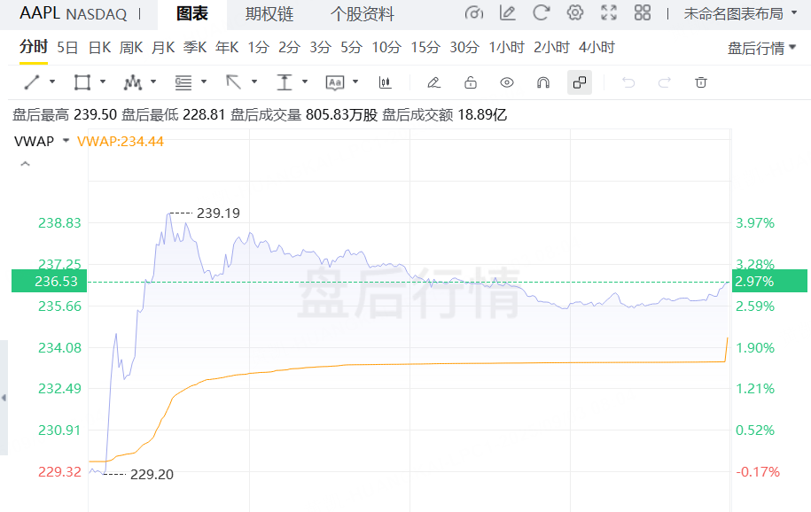811x512 pixels.
Task: Toggle the linked-squares drawing mode button
Action: 580,82
